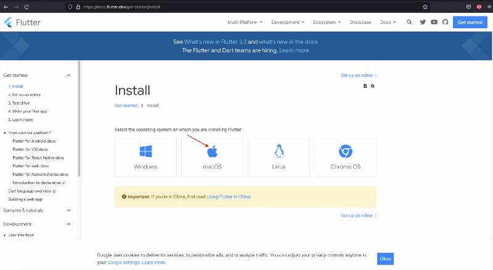This screenshot has height=270, width=493.
Task: Click the hiring Learn more banner link
Action: coord(294,50)
